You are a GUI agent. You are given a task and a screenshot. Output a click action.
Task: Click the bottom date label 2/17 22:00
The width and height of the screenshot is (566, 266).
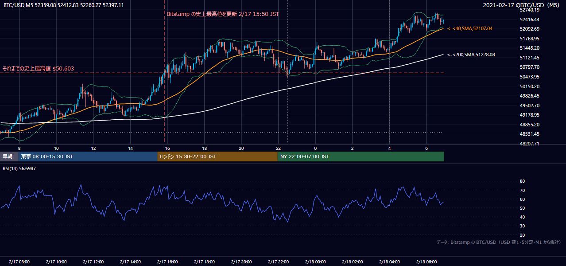(278, 262)
